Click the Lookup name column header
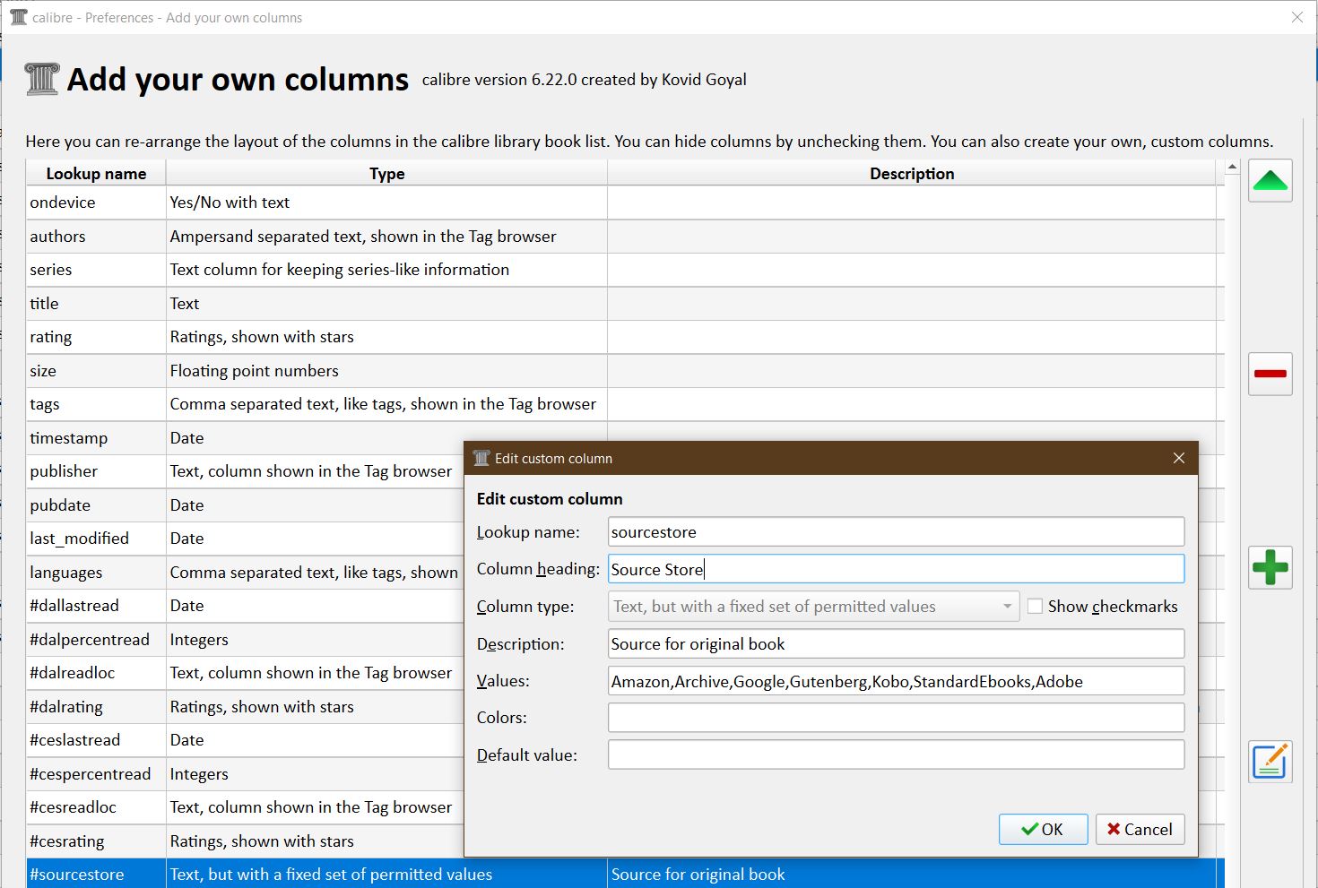 96,174
